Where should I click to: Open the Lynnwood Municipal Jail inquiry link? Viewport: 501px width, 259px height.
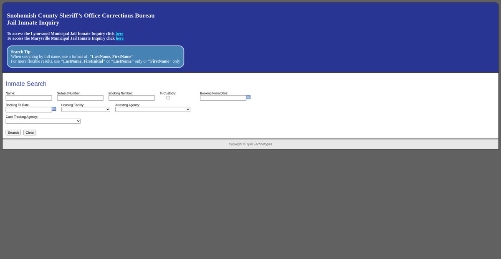coord(119,33)
